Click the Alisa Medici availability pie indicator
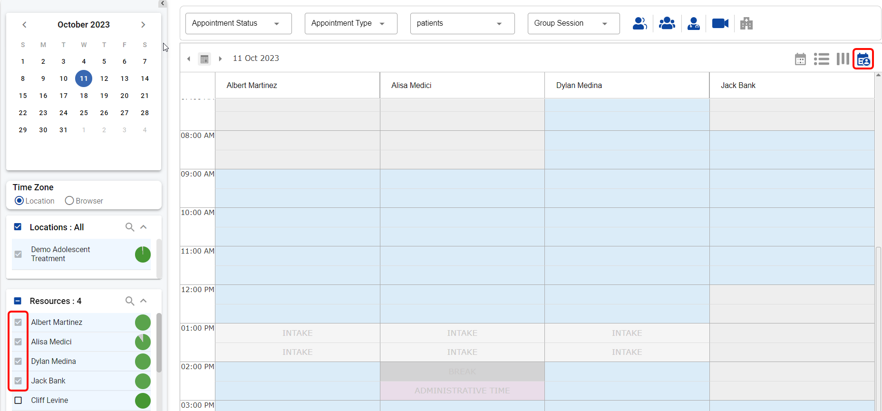This screenshot has width=882, height=411. click(143, 342)
